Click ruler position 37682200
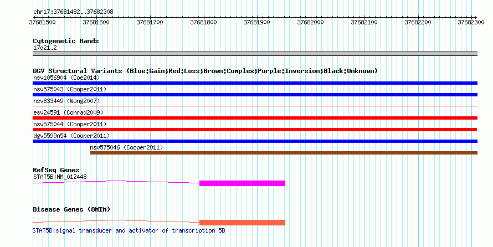 pos(418,22)
